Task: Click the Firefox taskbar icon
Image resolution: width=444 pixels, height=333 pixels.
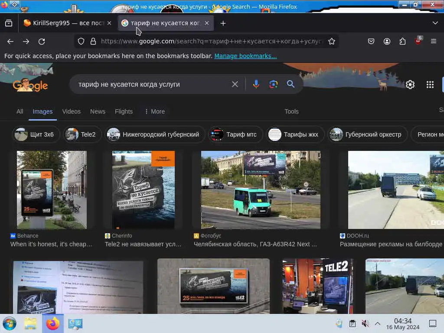Action: click(x=53, y=323)
